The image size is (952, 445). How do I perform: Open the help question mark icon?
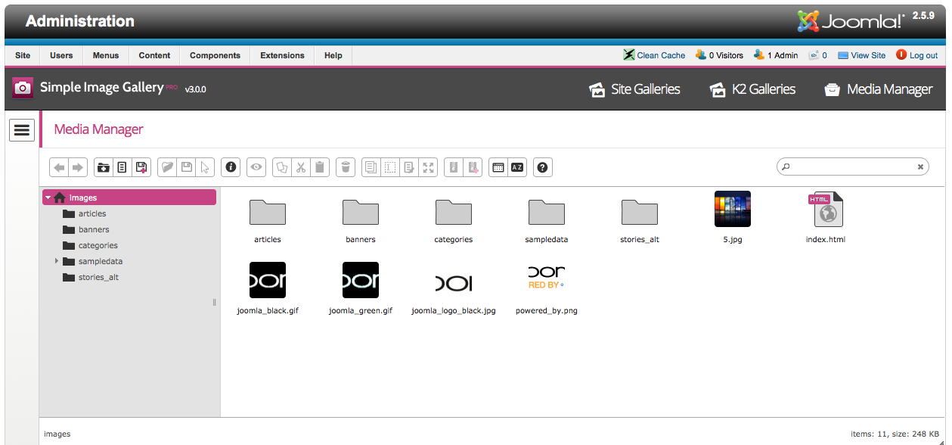(541, 167)
